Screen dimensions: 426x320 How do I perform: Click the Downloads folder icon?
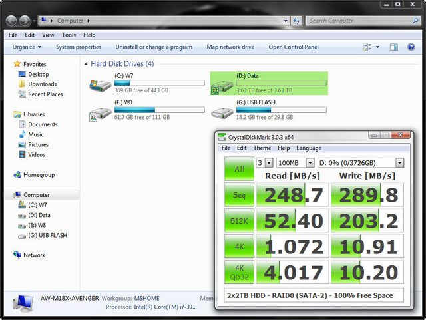point(22,84)
